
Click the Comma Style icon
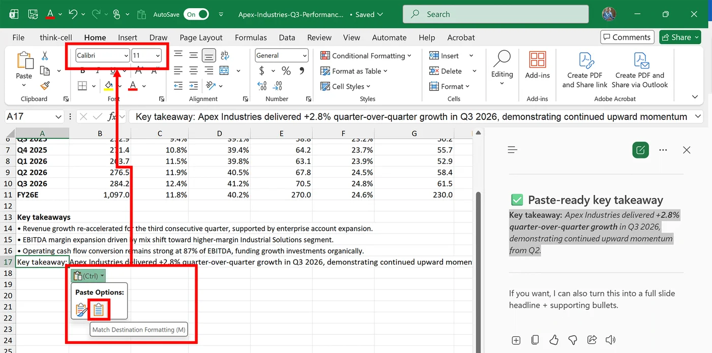pyautogui.click(x=302, y=71)
